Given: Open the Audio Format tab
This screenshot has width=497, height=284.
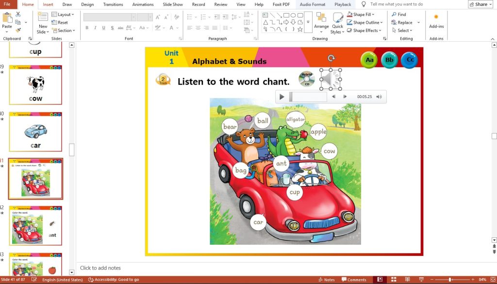Looking at the screenshot, I should pos(312,4).
